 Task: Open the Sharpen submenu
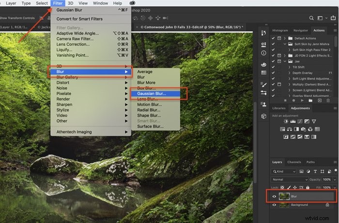pyautogui.click(x=91, y=104)
